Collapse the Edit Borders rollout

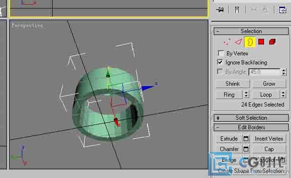251,127
